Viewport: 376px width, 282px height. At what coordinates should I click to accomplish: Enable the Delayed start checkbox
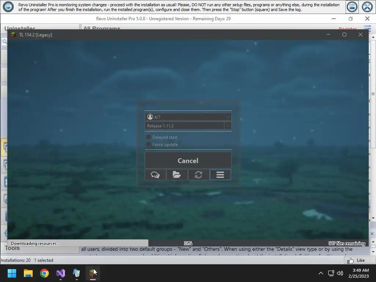(148, 137)
